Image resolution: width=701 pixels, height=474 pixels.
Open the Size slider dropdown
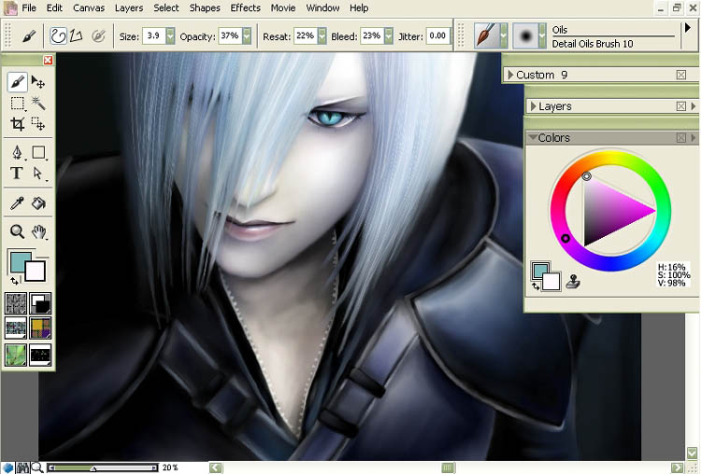coord(170,35)
